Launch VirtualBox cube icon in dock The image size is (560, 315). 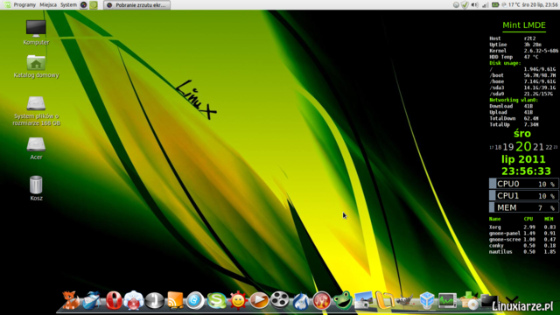pos(427,300)
